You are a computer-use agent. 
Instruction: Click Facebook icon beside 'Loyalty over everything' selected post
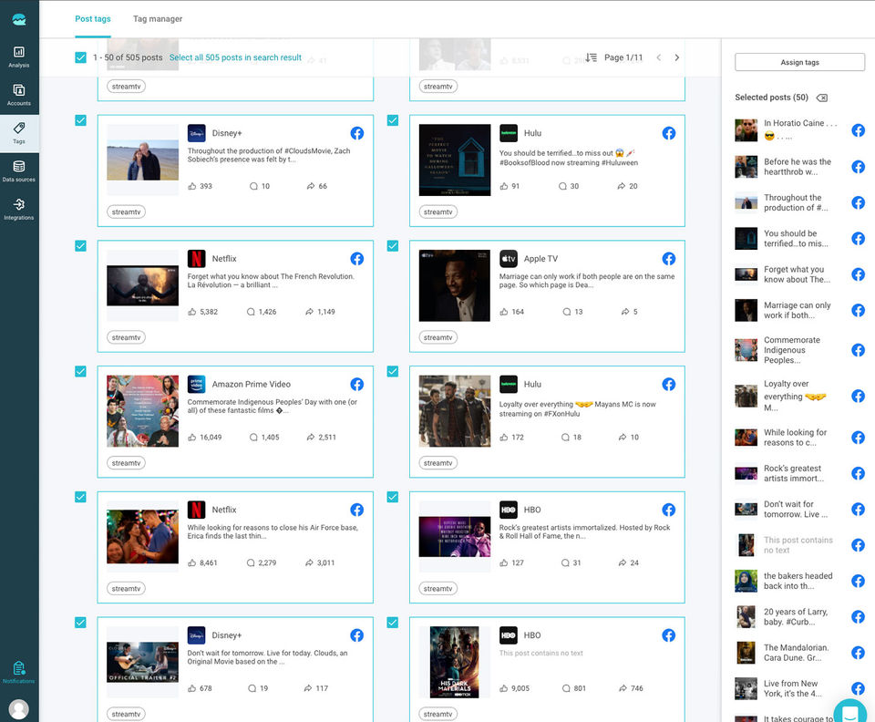[x=859, y=397]
